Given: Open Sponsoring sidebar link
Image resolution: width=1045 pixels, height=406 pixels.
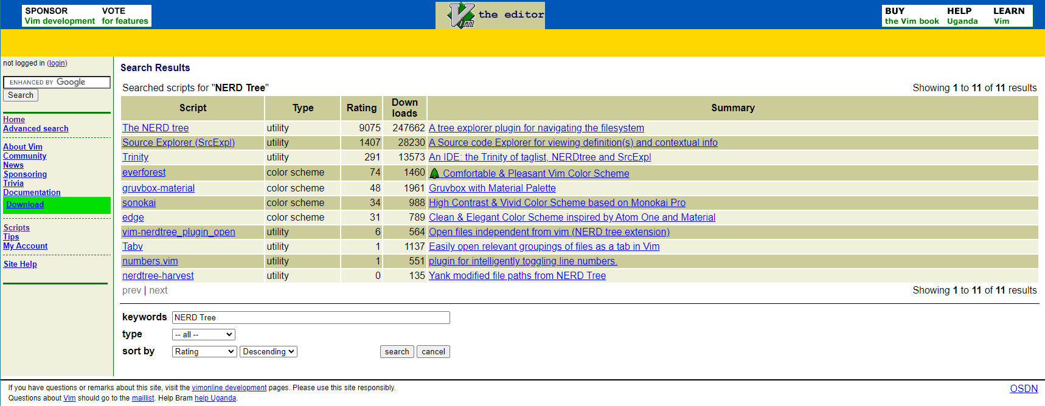Looking at the screenshot, I should [25, 174].
